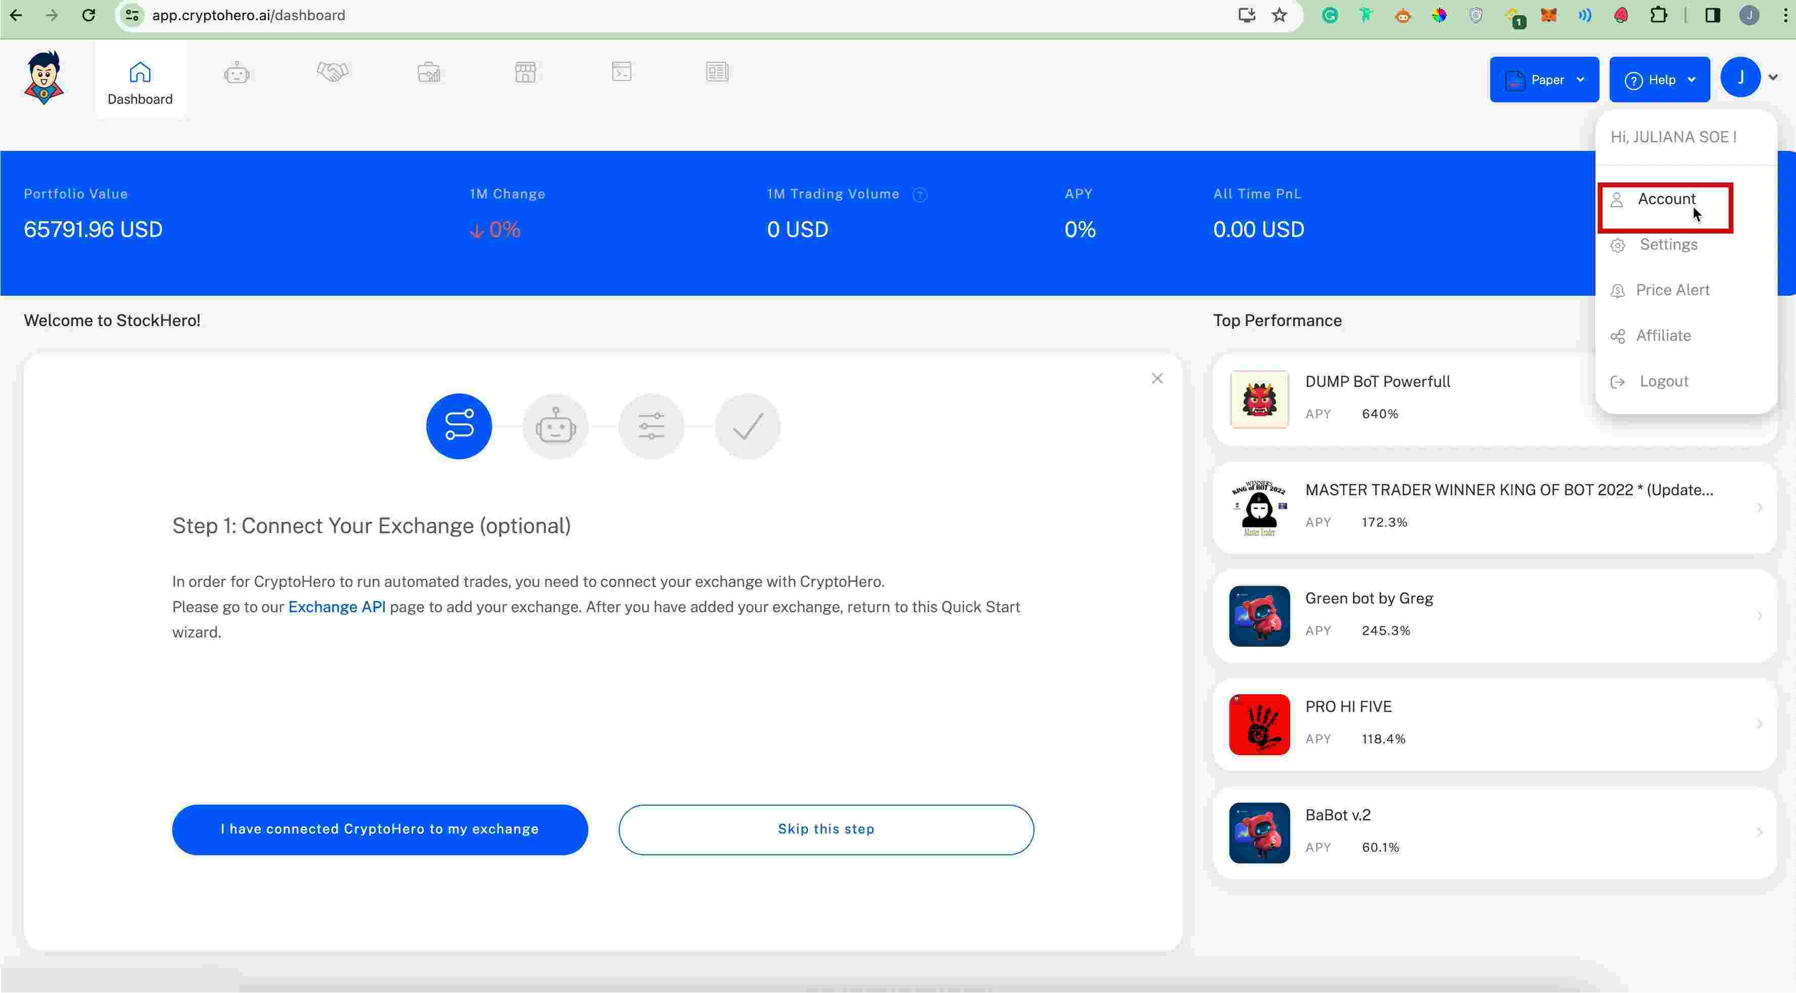The width and height of the screenshot is (1796, 993).
Task: Bookmark page with star icon
Action: [1280, 15]
